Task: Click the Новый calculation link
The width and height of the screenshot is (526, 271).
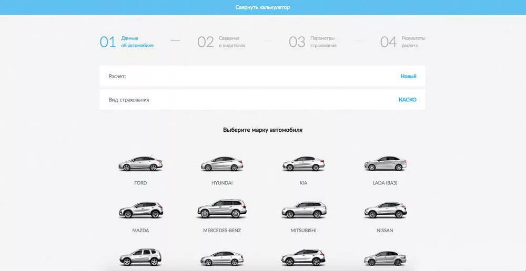Action: coord(408,76)
